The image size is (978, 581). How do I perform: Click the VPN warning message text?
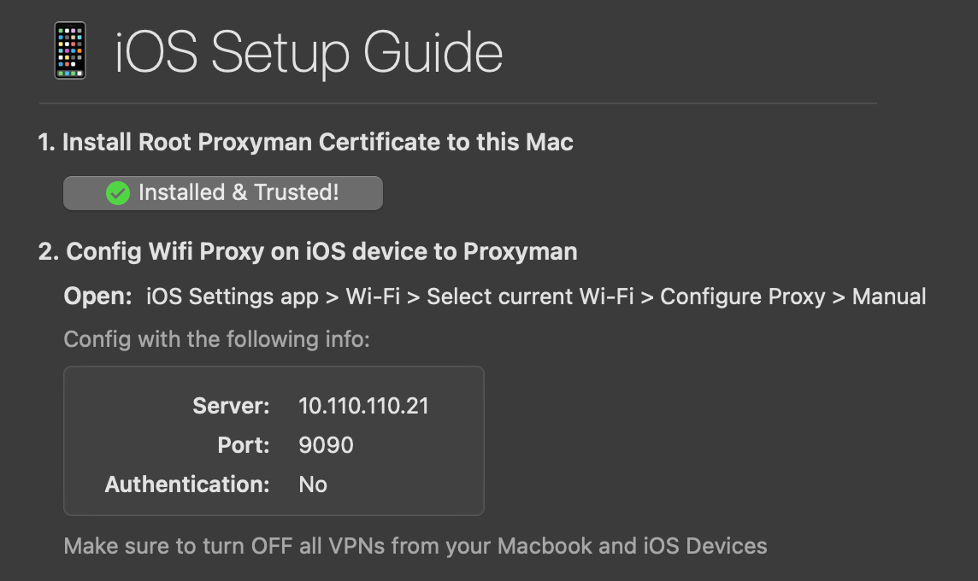coord(415,545)
